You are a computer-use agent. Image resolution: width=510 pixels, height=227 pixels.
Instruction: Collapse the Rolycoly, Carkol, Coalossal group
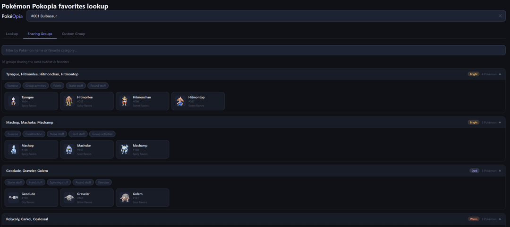coord(500,219)
